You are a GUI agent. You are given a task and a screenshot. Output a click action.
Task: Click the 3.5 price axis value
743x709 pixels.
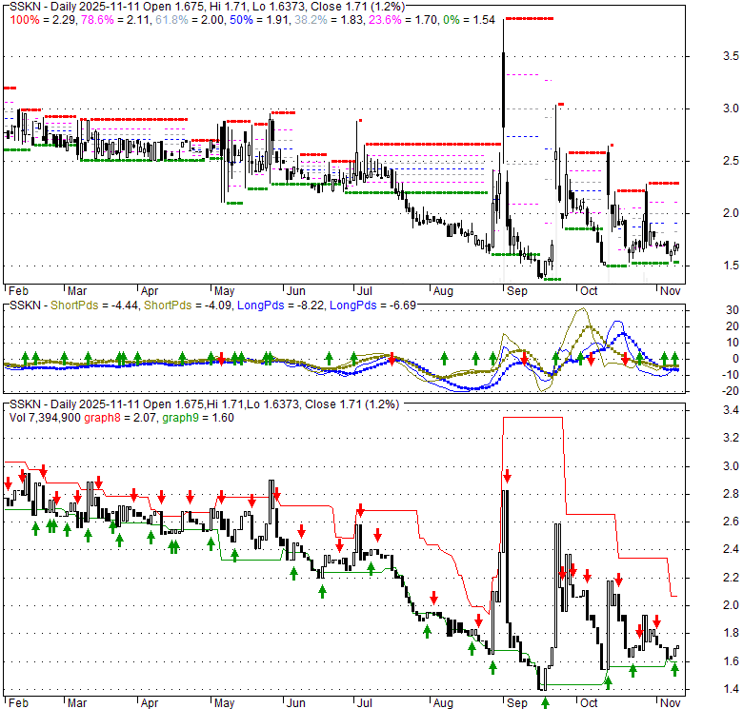point(731,56)
